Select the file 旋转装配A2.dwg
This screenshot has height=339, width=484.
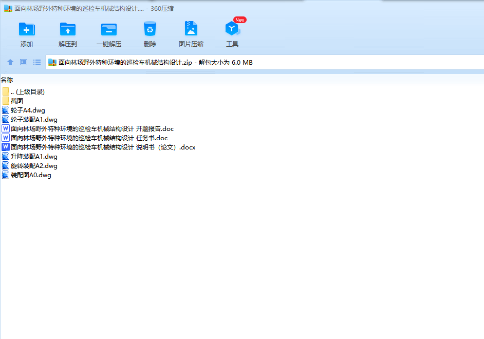click(30, 165)
